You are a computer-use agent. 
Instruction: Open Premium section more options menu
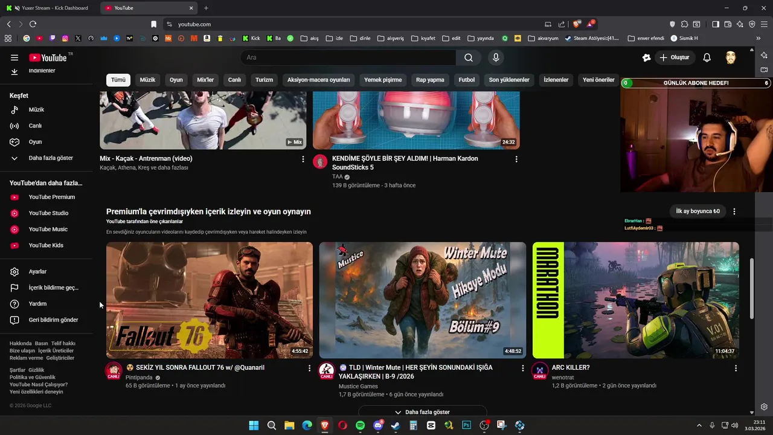pos(734,211)
